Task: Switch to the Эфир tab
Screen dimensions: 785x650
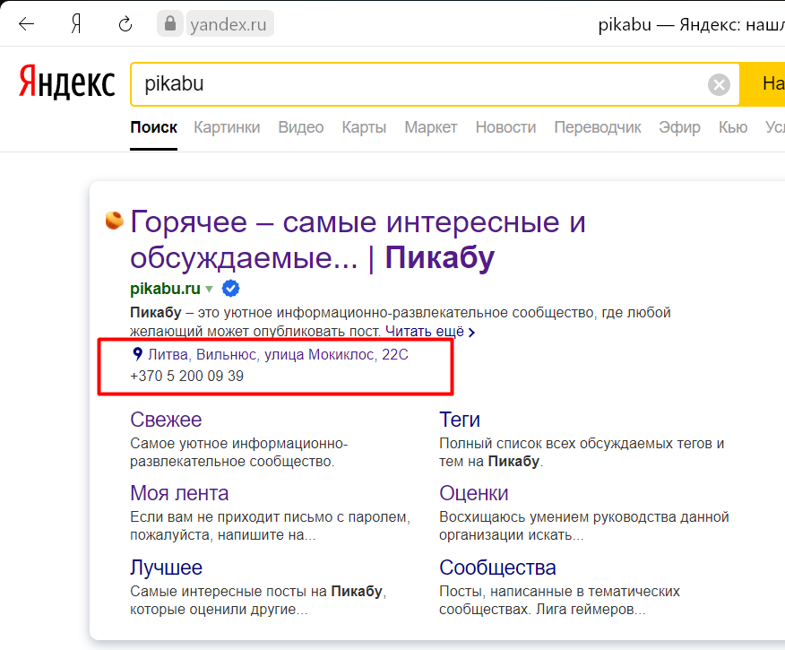Action: pos(679,127)
